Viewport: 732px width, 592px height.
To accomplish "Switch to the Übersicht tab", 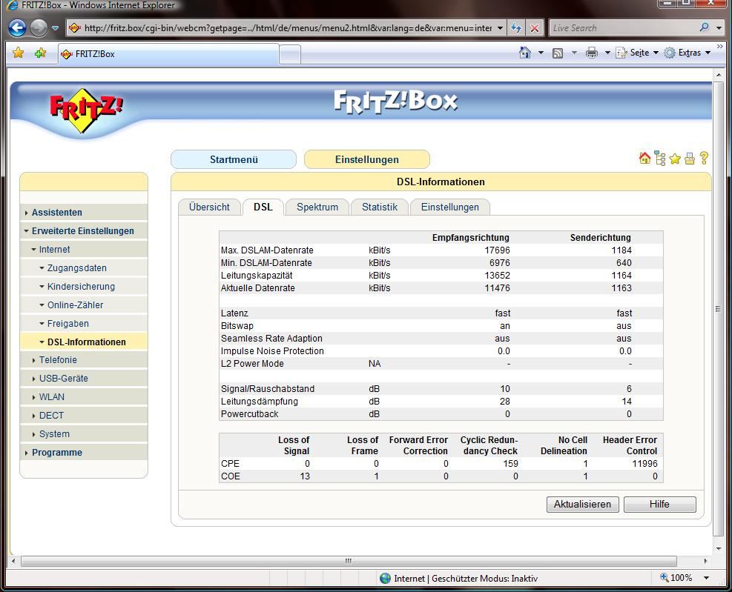I will [x=210, y=207].
